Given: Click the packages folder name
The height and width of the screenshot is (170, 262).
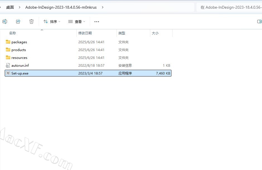Looking at the screenshot, I should click(19, 42).
